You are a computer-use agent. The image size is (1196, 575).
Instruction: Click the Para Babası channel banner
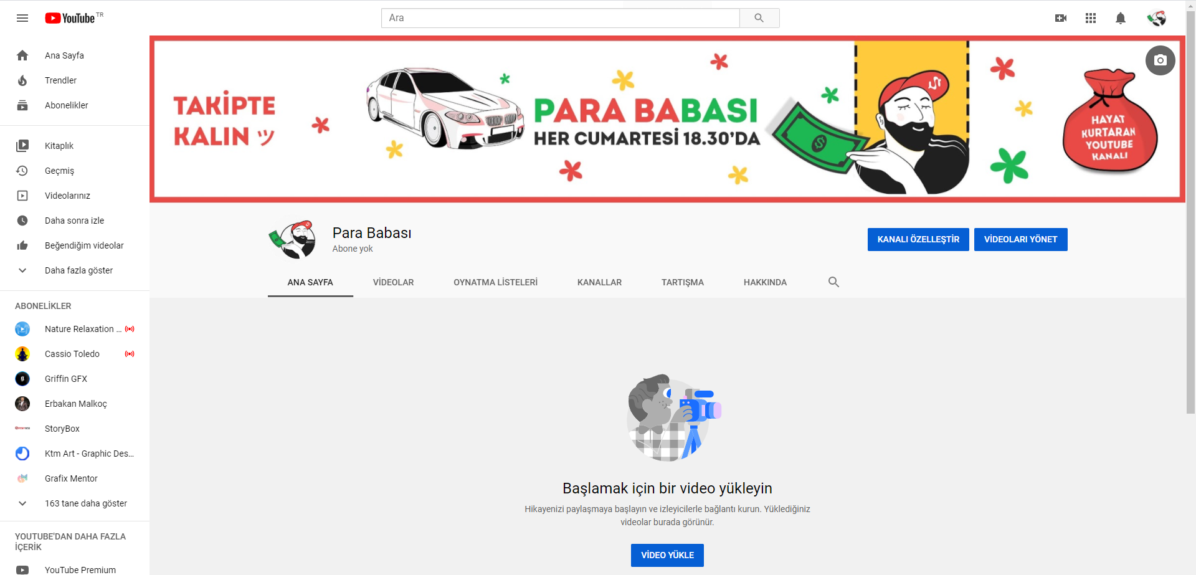[667, 119]
